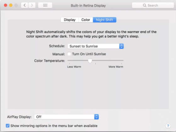Go back with the left chevron button
This screenshot has width=176, height=132.
click(x=25, y=5)
